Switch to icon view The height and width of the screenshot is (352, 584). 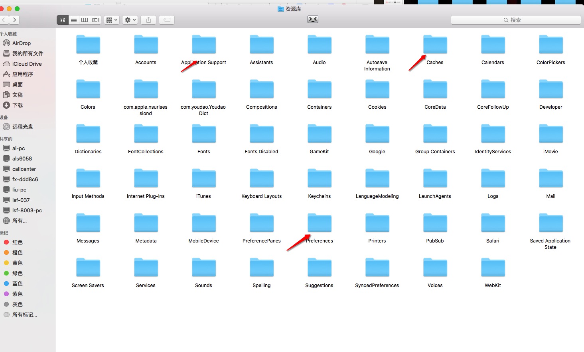(63, 20)
